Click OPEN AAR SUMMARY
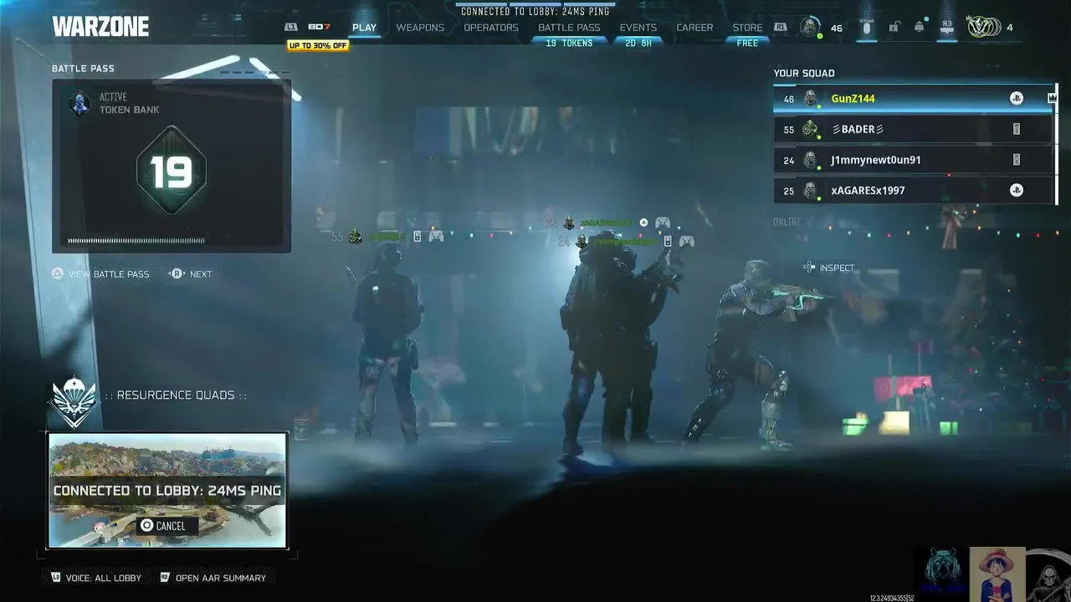The height and width of the screenshot is (602, 1071). 221,578
